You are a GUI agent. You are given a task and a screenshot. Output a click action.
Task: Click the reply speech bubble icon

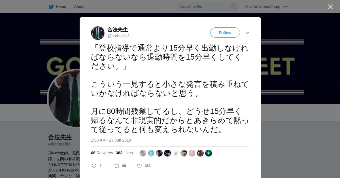(94, 166)
